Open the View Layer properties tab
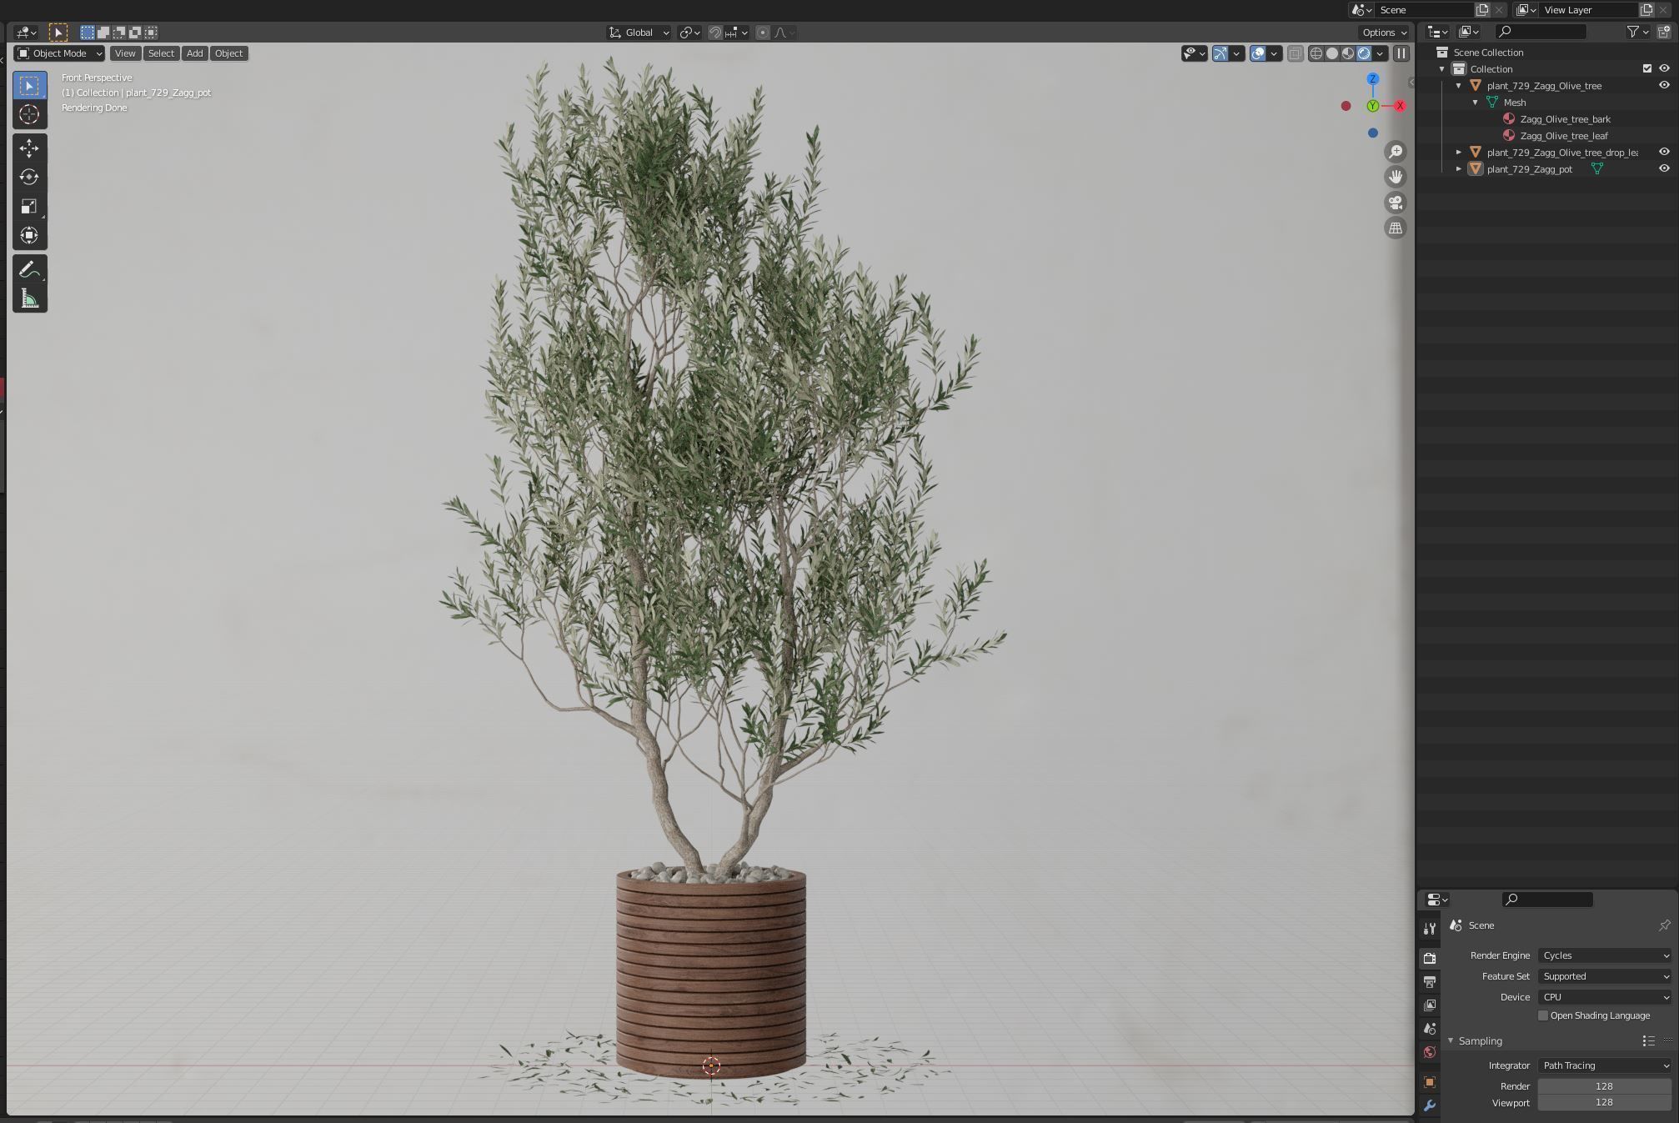Viewport: 1679px width, 1123px height. point(1430,1005)
